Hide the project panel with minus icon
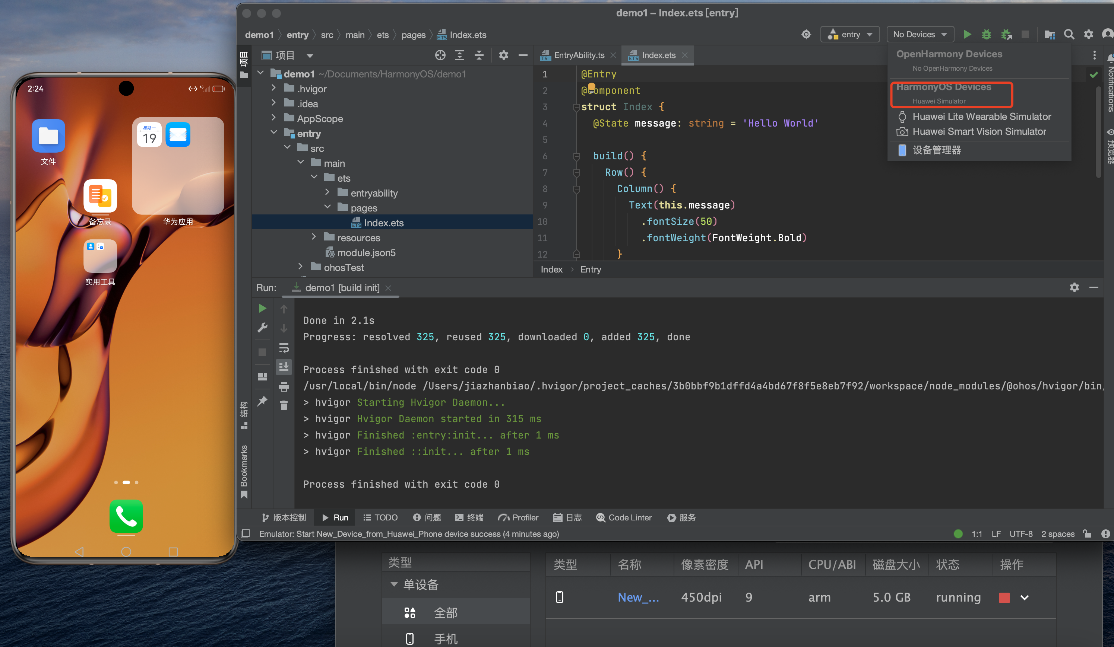This screenshot has height=647, width=1114. [x=523, y=55]
